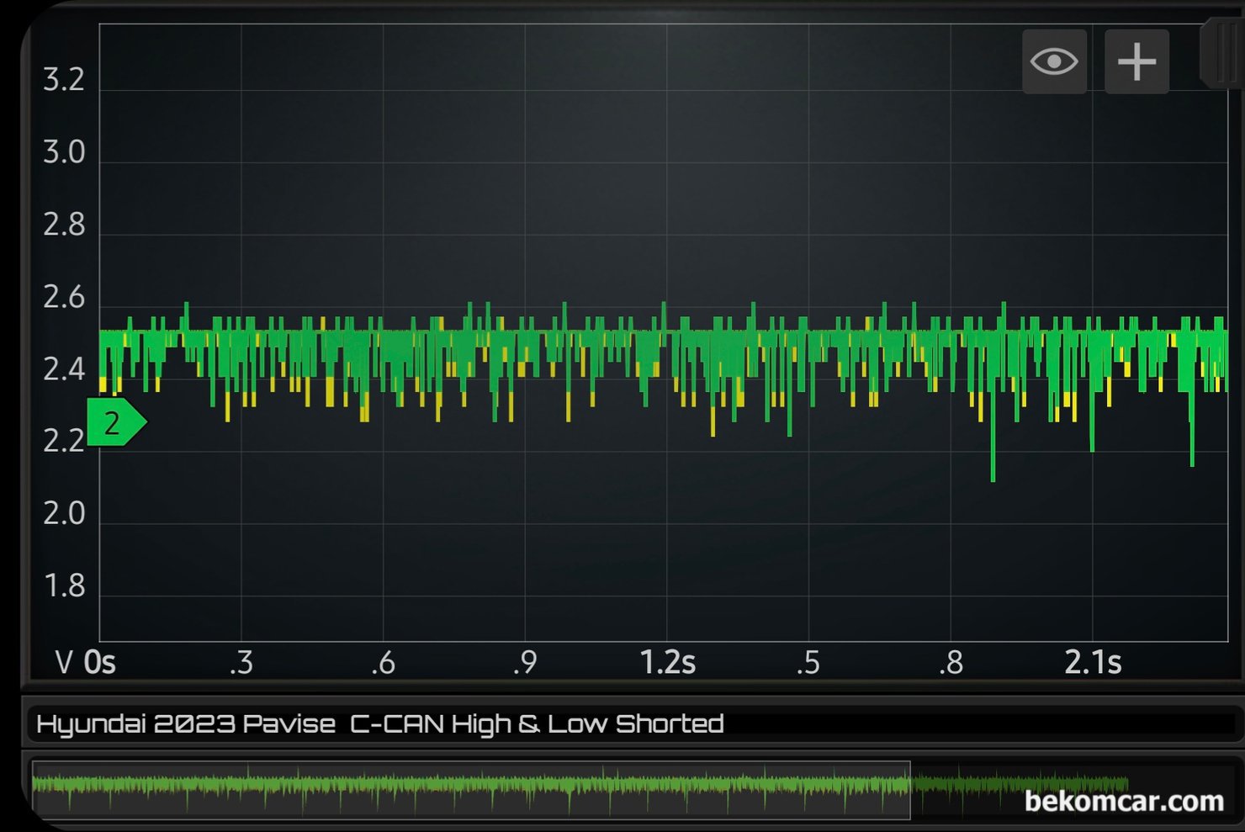Select the 1.2s time axis label
1245x832 pixels.
pos(667,663)
